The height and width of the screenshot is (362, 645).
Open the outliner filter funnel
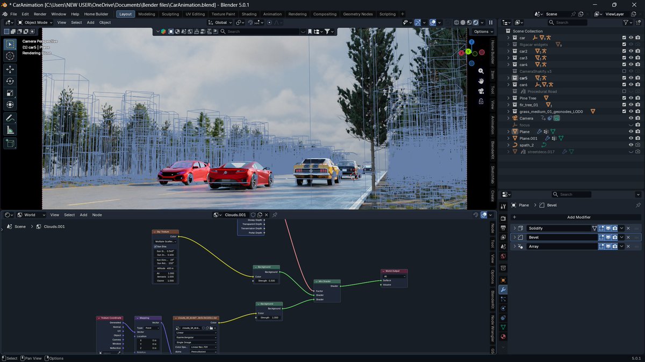click(x=626, y=23)
